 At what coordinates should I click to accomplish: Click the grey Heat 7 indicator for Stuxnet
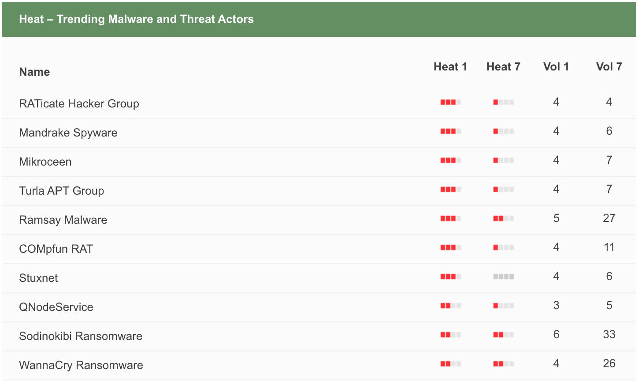(x=504, y=277)
